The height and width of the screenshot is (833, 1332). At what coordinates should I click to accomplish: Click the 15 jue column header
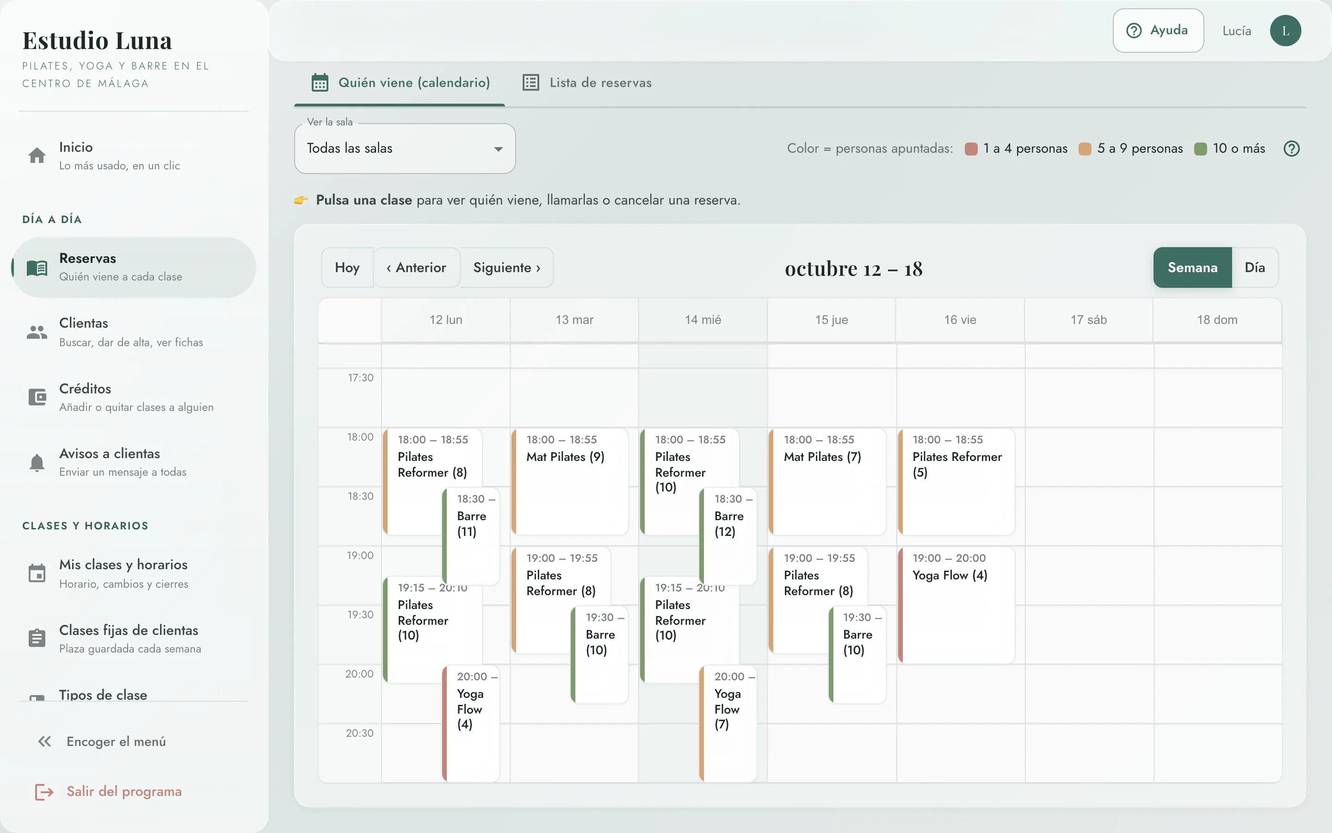[x=831, y=320]
